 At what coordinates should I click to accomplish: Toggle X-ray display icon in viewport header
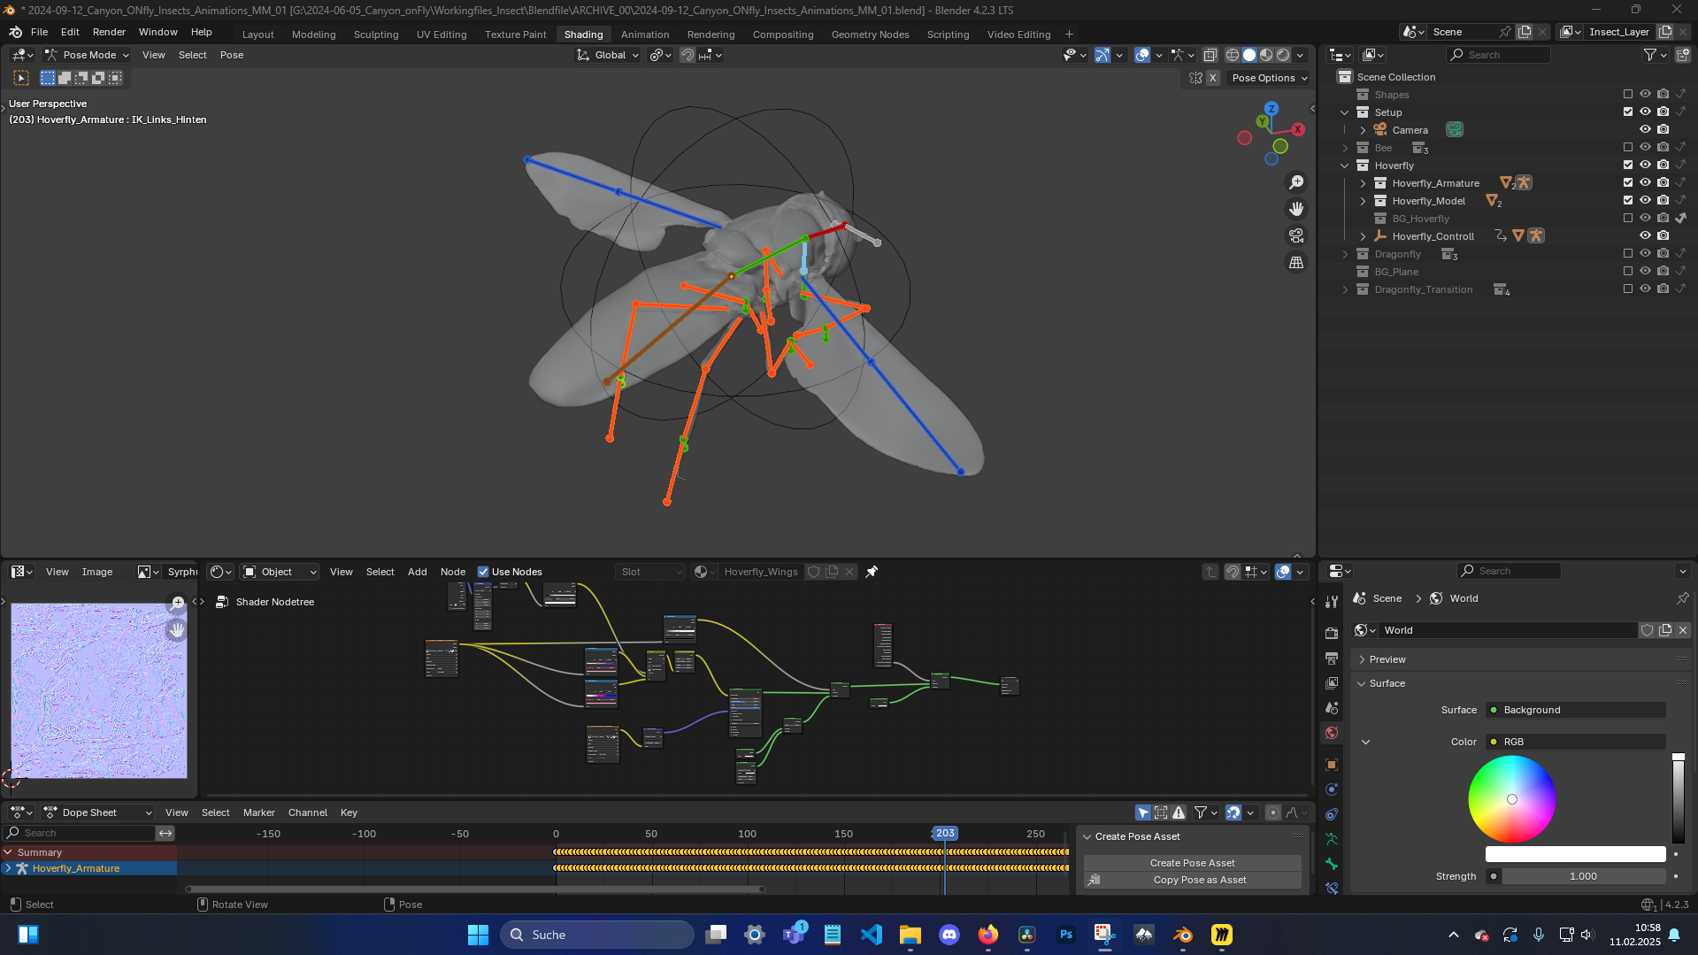[x=1210, y=55]
